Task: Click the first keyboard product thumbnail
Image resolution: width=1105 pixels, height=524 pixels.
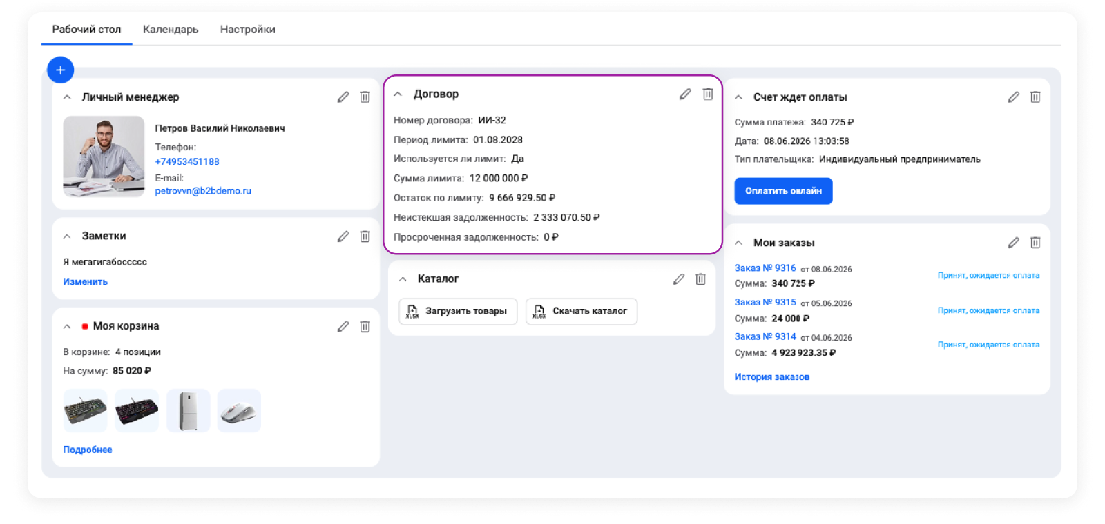Action: [x=85, y=411]
